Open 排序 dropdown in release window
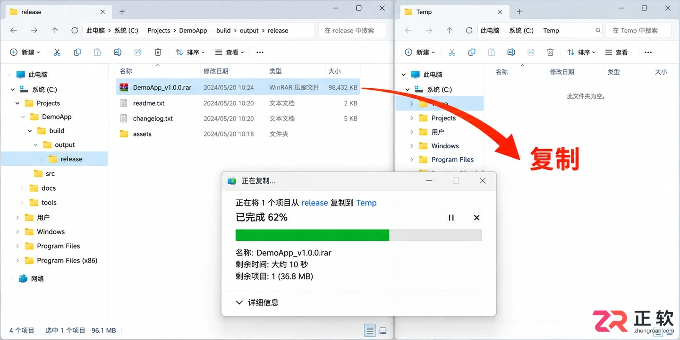The width and height of the screenshot is (680, 340). tap(190, 52)
